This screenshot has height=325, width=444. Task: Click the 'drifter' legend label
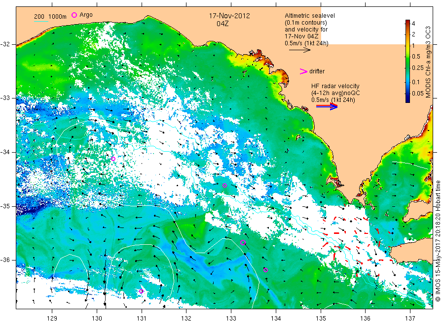pos(317,71)
